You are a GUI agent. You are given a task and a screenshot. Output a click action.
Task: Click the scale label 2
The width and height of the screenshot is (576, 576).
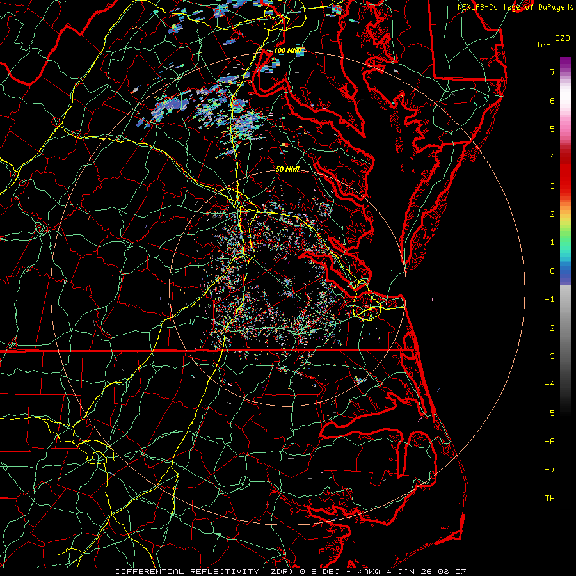[552, 214]
